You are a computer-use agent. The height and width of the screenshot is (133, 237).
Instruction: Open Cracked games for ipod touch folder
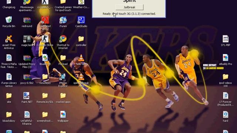(x=63, y=2)
